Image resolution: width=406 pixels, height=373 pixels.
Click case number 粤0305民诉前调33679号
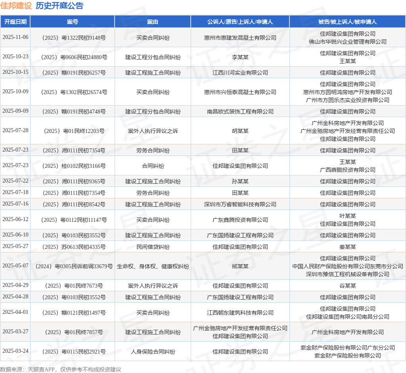coord(74,266)
